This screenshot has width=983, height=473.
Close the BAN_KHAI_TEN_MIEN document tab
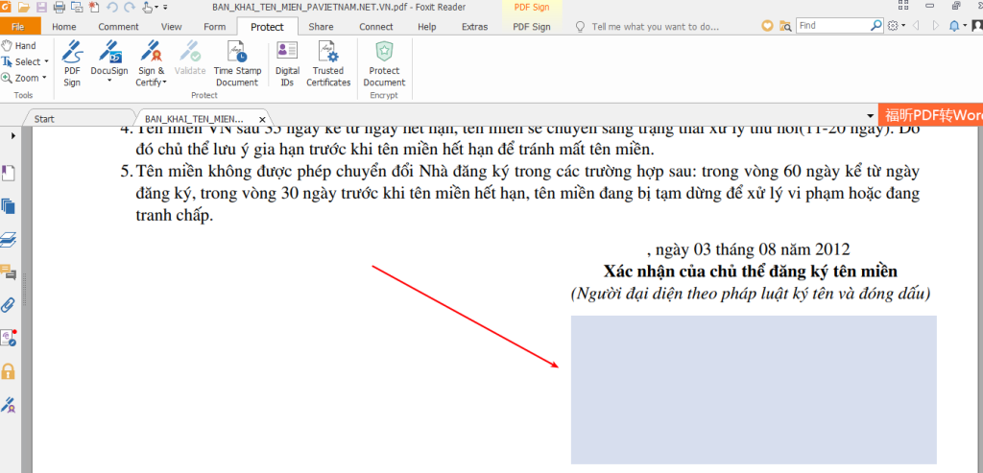(263, 119)
